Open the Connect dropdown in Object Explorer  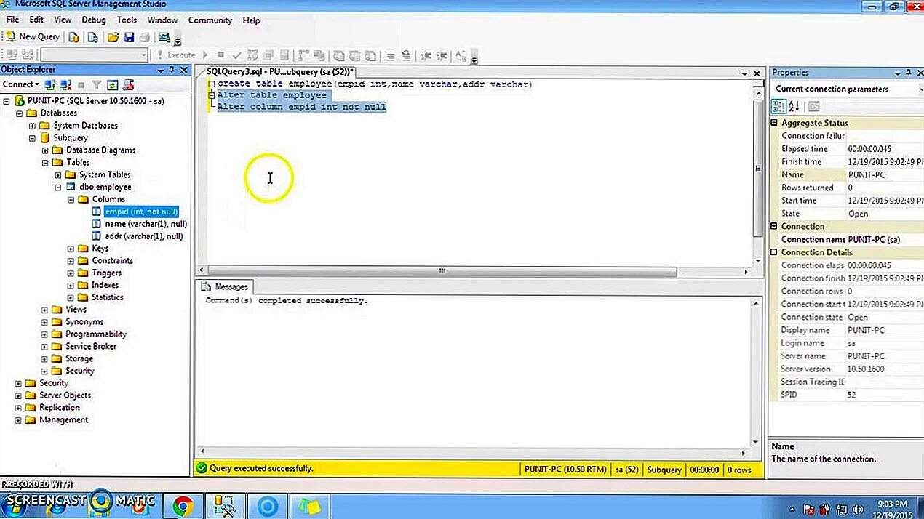click(20, 84)
